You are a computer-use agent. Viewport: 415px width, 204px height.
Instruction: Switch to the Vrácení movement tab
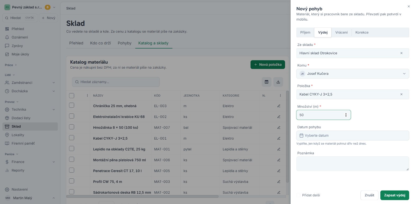[x=341, y=32]
